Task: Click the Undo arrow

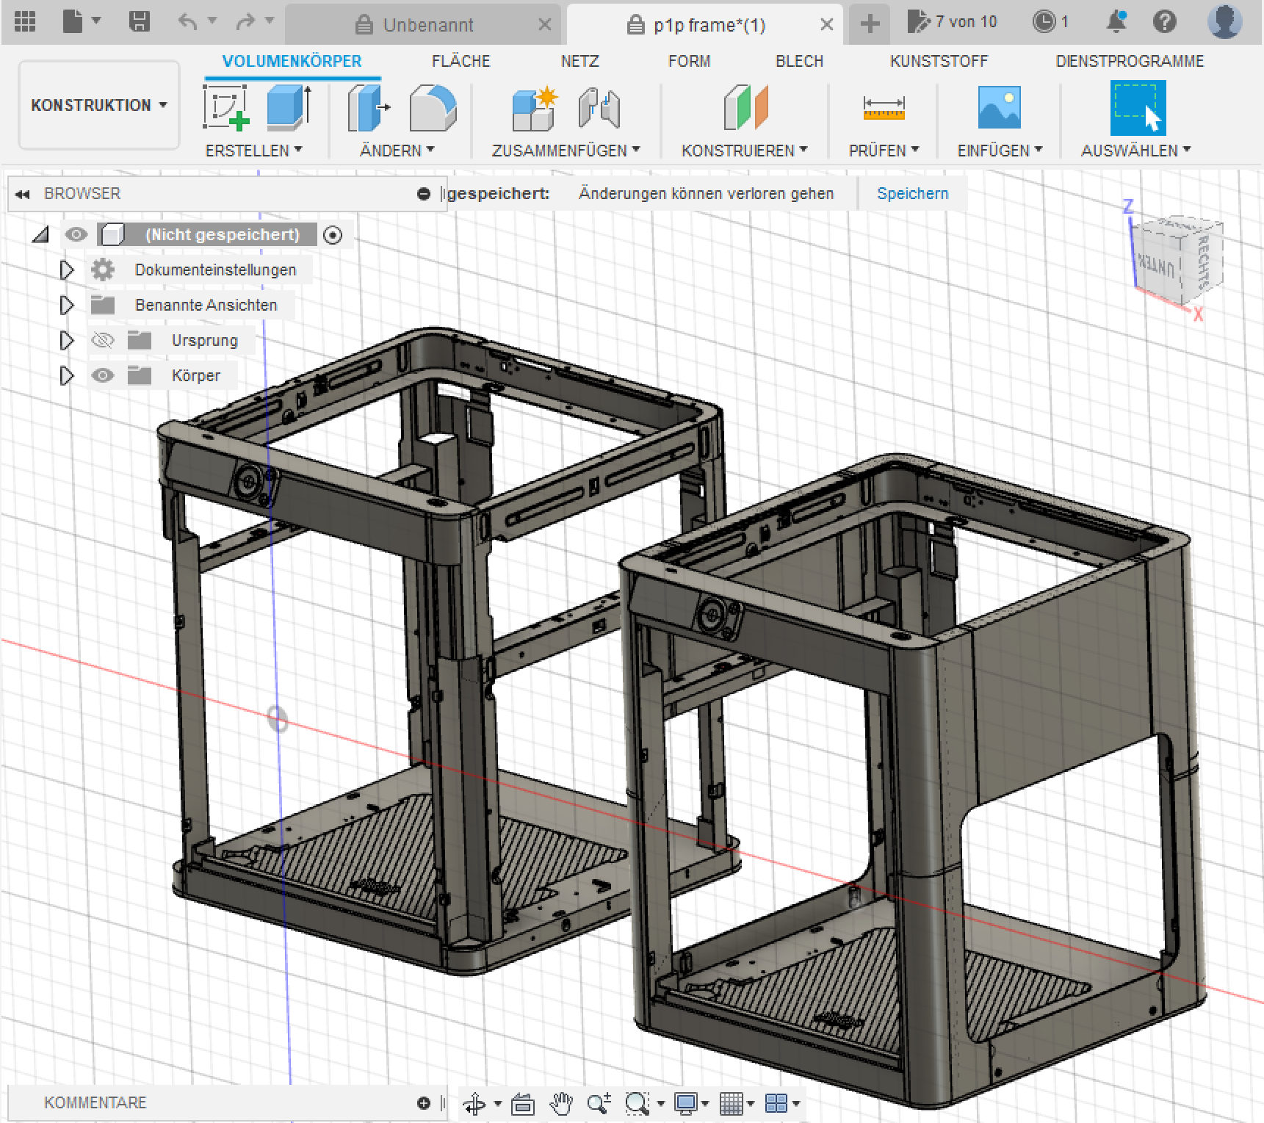Action: click(188, 22)
